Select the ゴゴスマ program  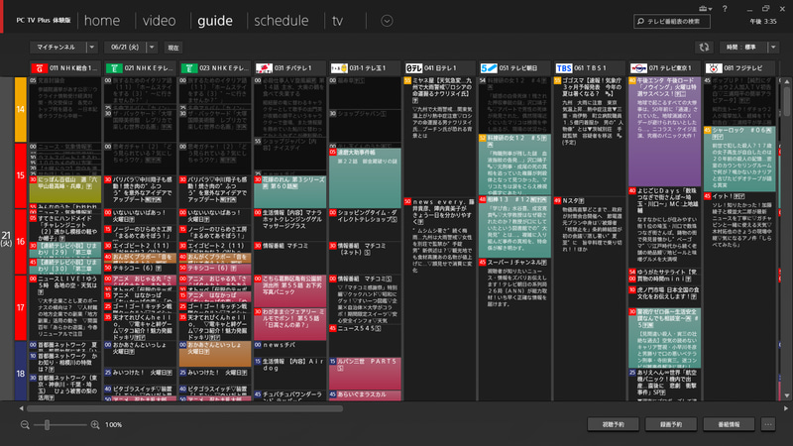[589, 137]
